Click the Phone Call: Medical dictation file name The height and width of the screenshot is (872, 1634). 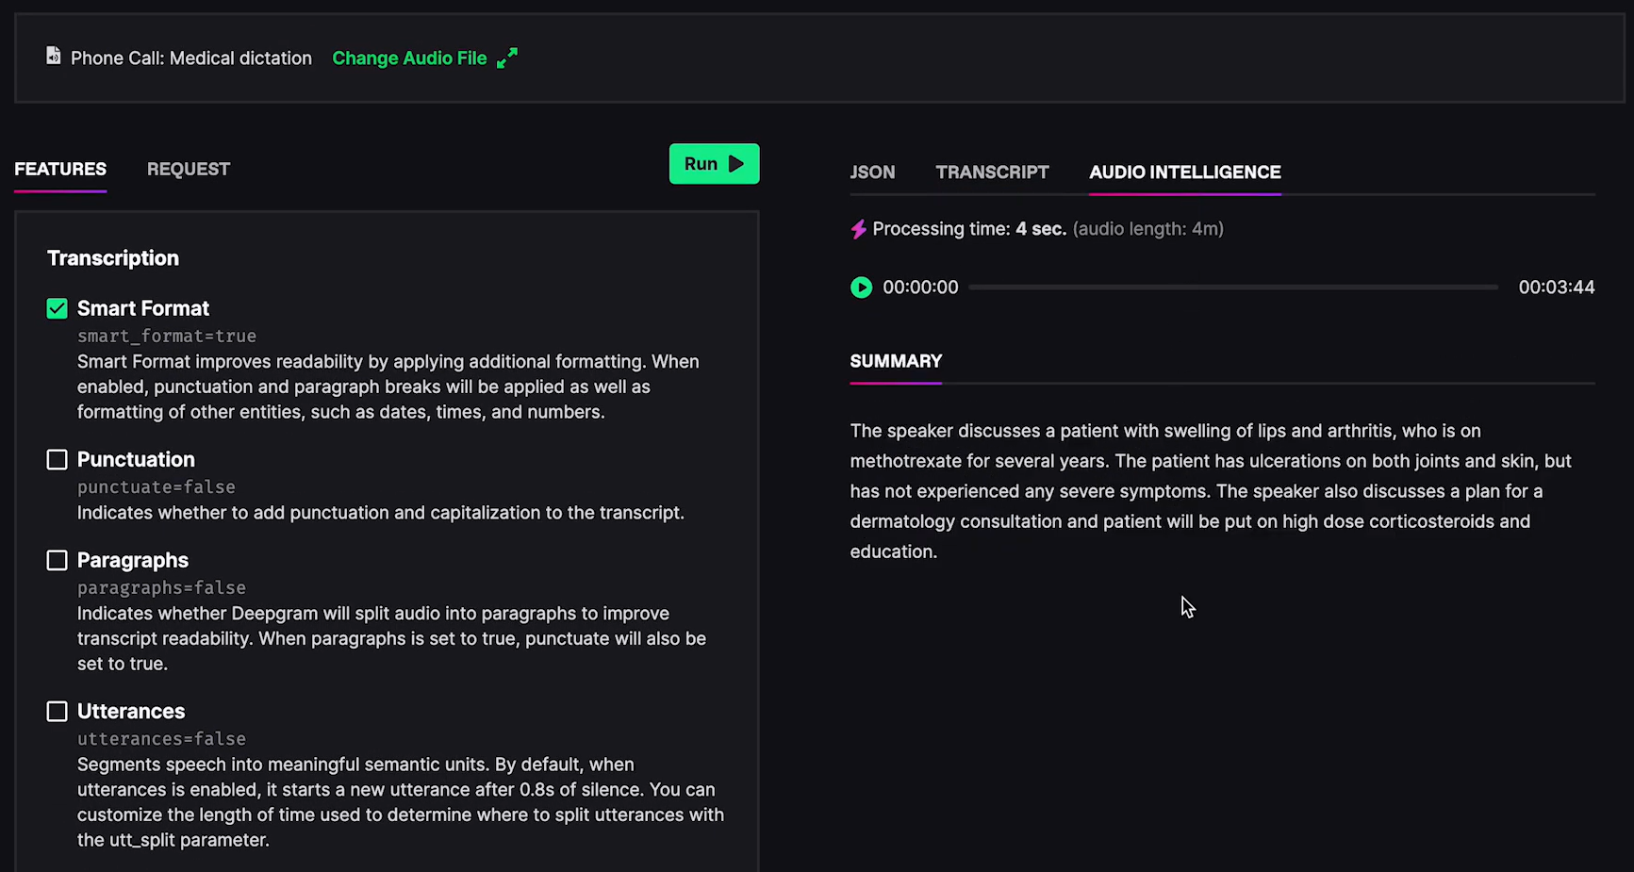point(191,58)
